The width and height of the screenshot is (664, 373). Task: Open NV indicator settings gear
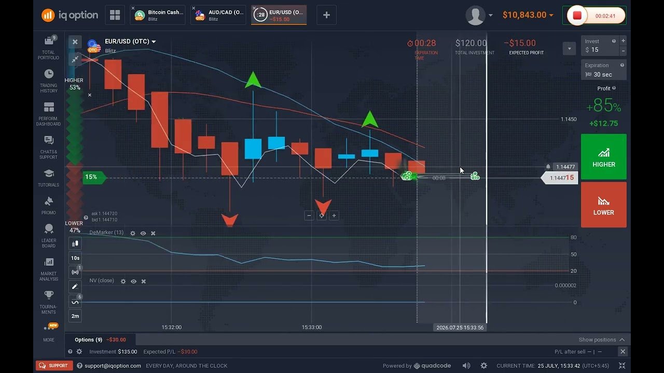click(x=123, y=281)
